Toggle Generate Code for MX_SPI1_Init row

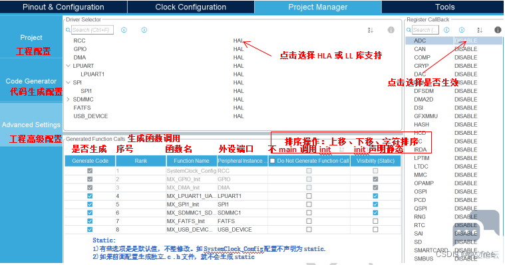pyautogui.click(x=90, y=204)
